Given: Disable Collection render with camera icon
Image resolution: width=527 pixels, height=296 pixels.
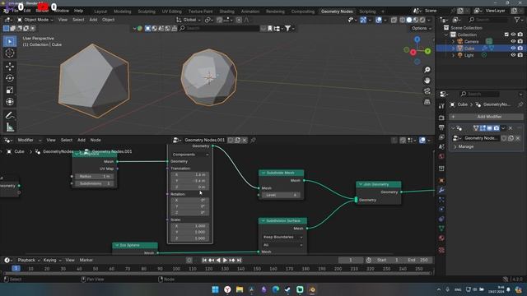Looking at the screenshot, I should coord(520,35).
